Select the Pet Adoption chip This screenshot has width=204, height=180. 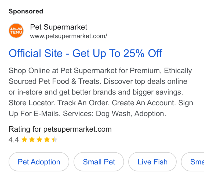[x=39, y=162]
